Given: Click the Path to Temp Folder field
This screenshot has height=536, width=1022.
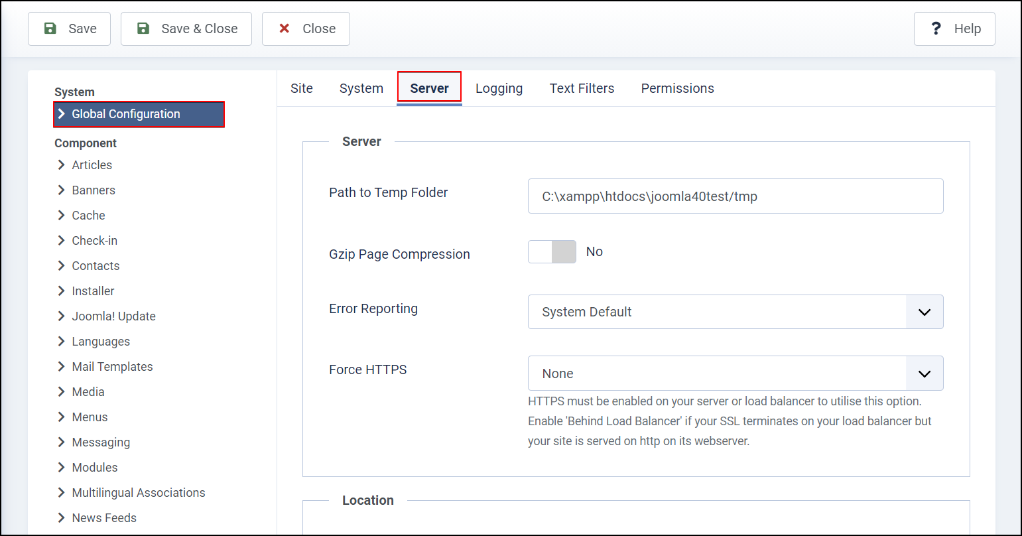Looking at the screenshot, I should tap(735, 196).
